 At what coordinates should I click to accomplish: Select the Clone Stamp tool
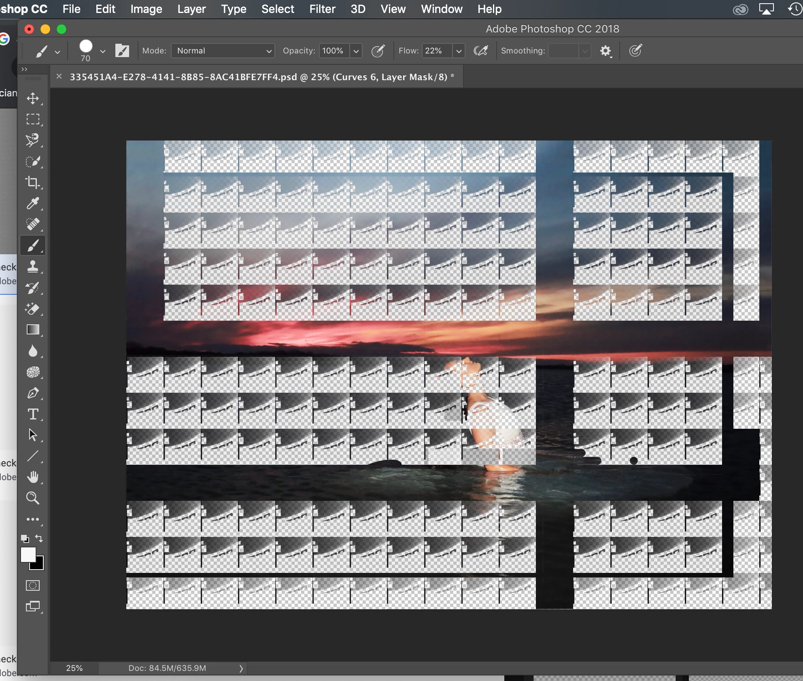[33, 266]
